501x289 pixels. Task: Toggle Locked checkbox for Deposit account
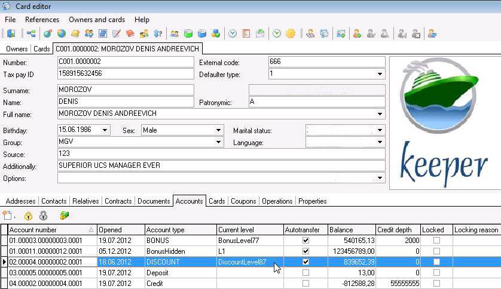(x=436, y=273)
